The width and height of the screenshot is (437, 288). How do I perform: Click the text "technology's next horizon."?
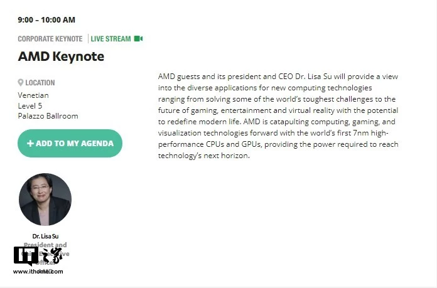[x=204, y=156]
